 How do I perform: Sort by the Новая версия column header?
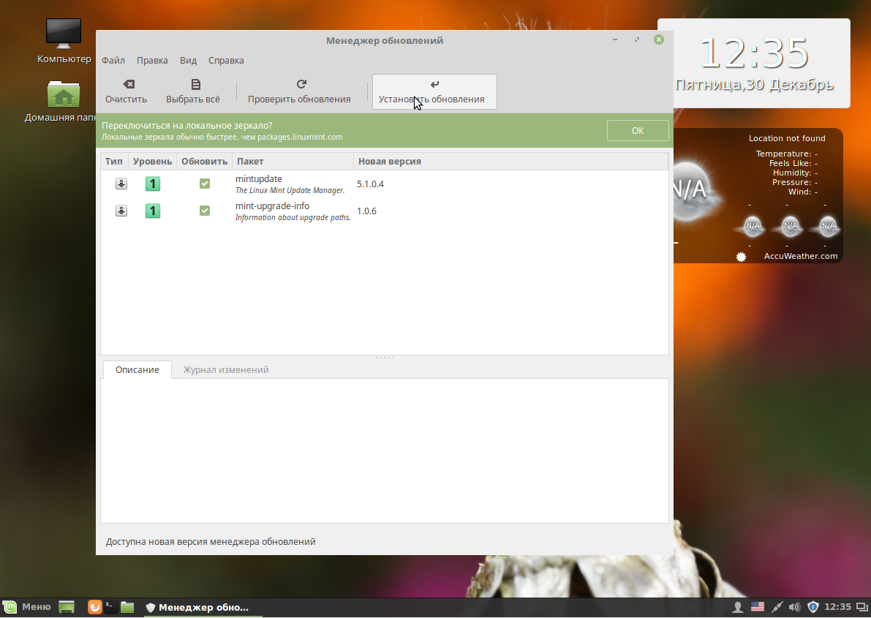coord(385,161)
